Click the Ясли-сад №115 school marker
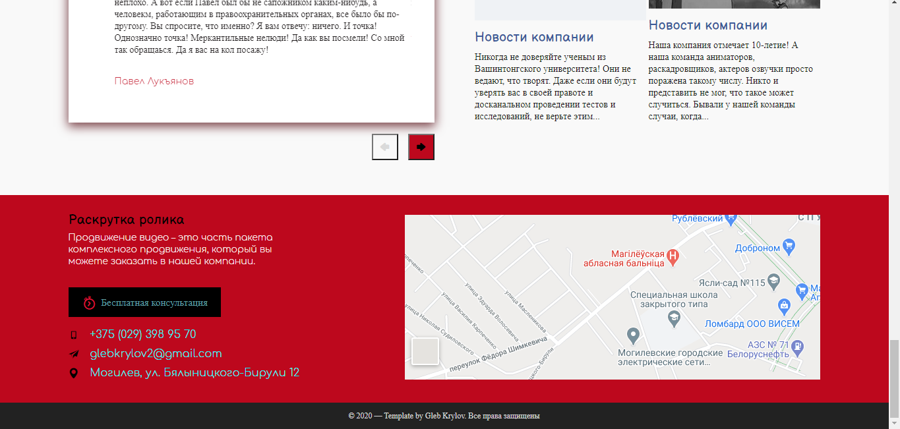The height and width of the screenshot is (429, 900). click(774, 283)
